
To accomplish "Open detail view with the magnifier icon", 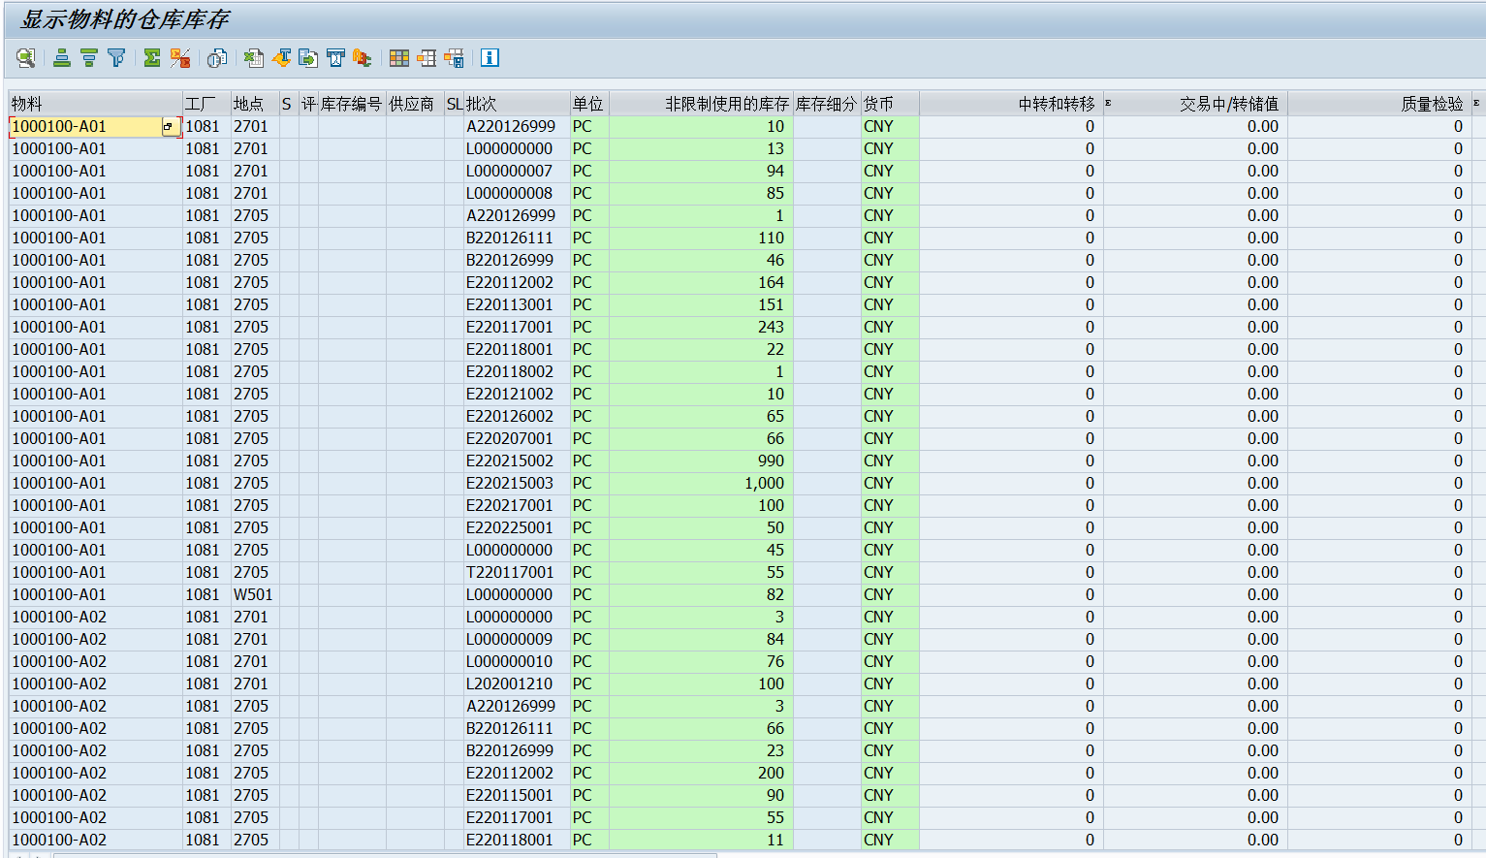I will (x=26, y=57).
